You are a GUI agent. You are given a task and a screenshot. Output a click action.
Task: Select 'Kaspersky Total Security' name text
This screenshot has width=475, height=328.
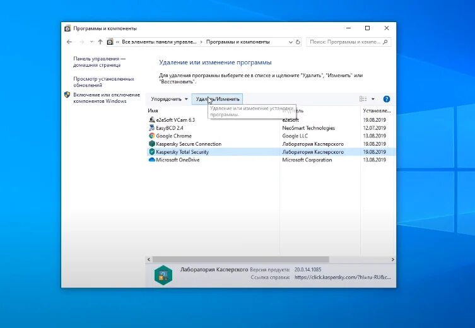[182, 152]
